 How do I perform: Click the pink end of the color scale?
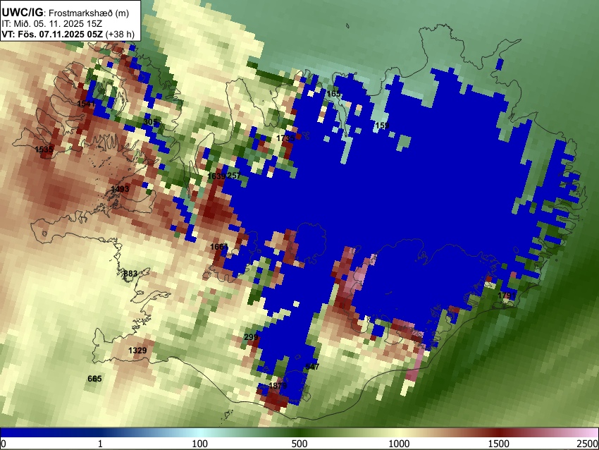(x=592, y=432)
